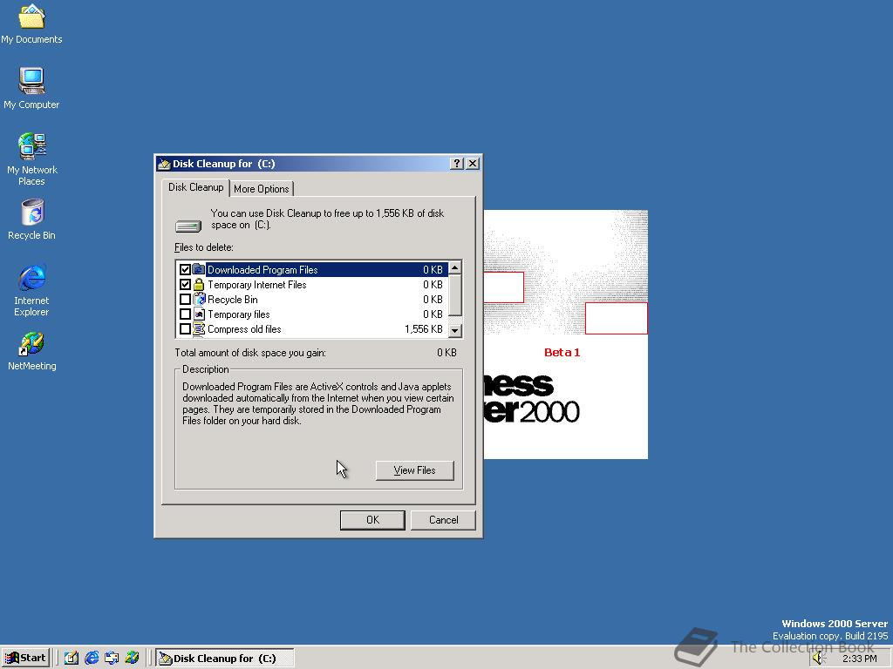
Task: Select the Downloaded Program Files row text
Action: pyautogui.click(x=262, y=270)
